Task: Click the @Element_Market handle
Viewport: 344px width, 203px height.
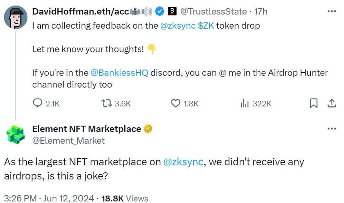Action: click(x=68, y=140)
